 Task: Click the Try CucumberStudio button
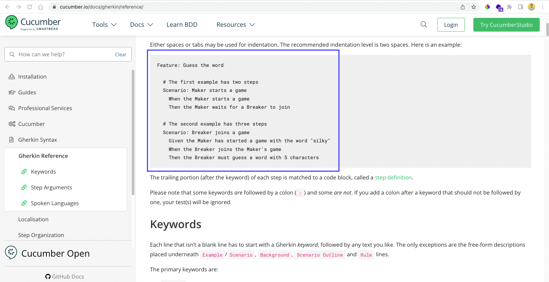coord(506,25)
